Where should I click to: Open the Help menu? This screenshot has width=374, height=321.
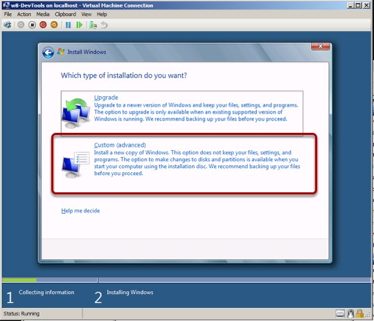[x=102, y=15]
